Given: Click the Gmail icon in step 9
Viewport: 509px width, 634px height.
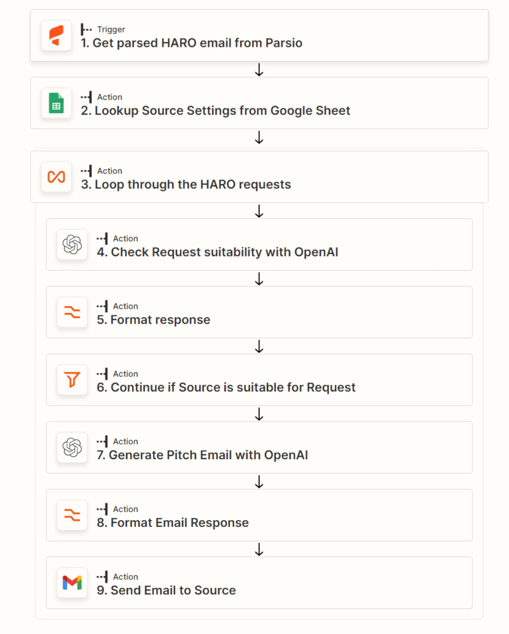Looking at the screenshot, I should (x=73, y=583).
